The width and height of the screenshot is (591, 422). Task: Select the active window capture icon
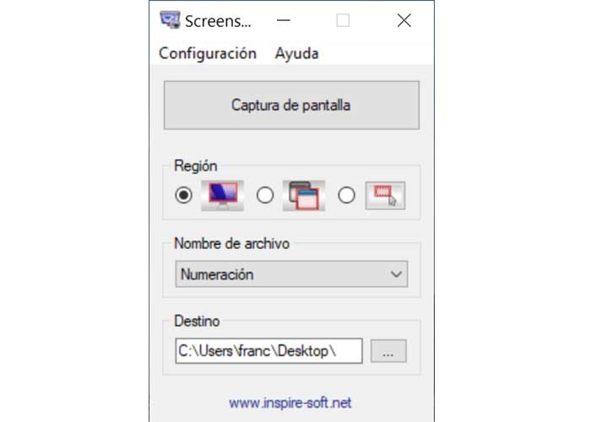302,195
